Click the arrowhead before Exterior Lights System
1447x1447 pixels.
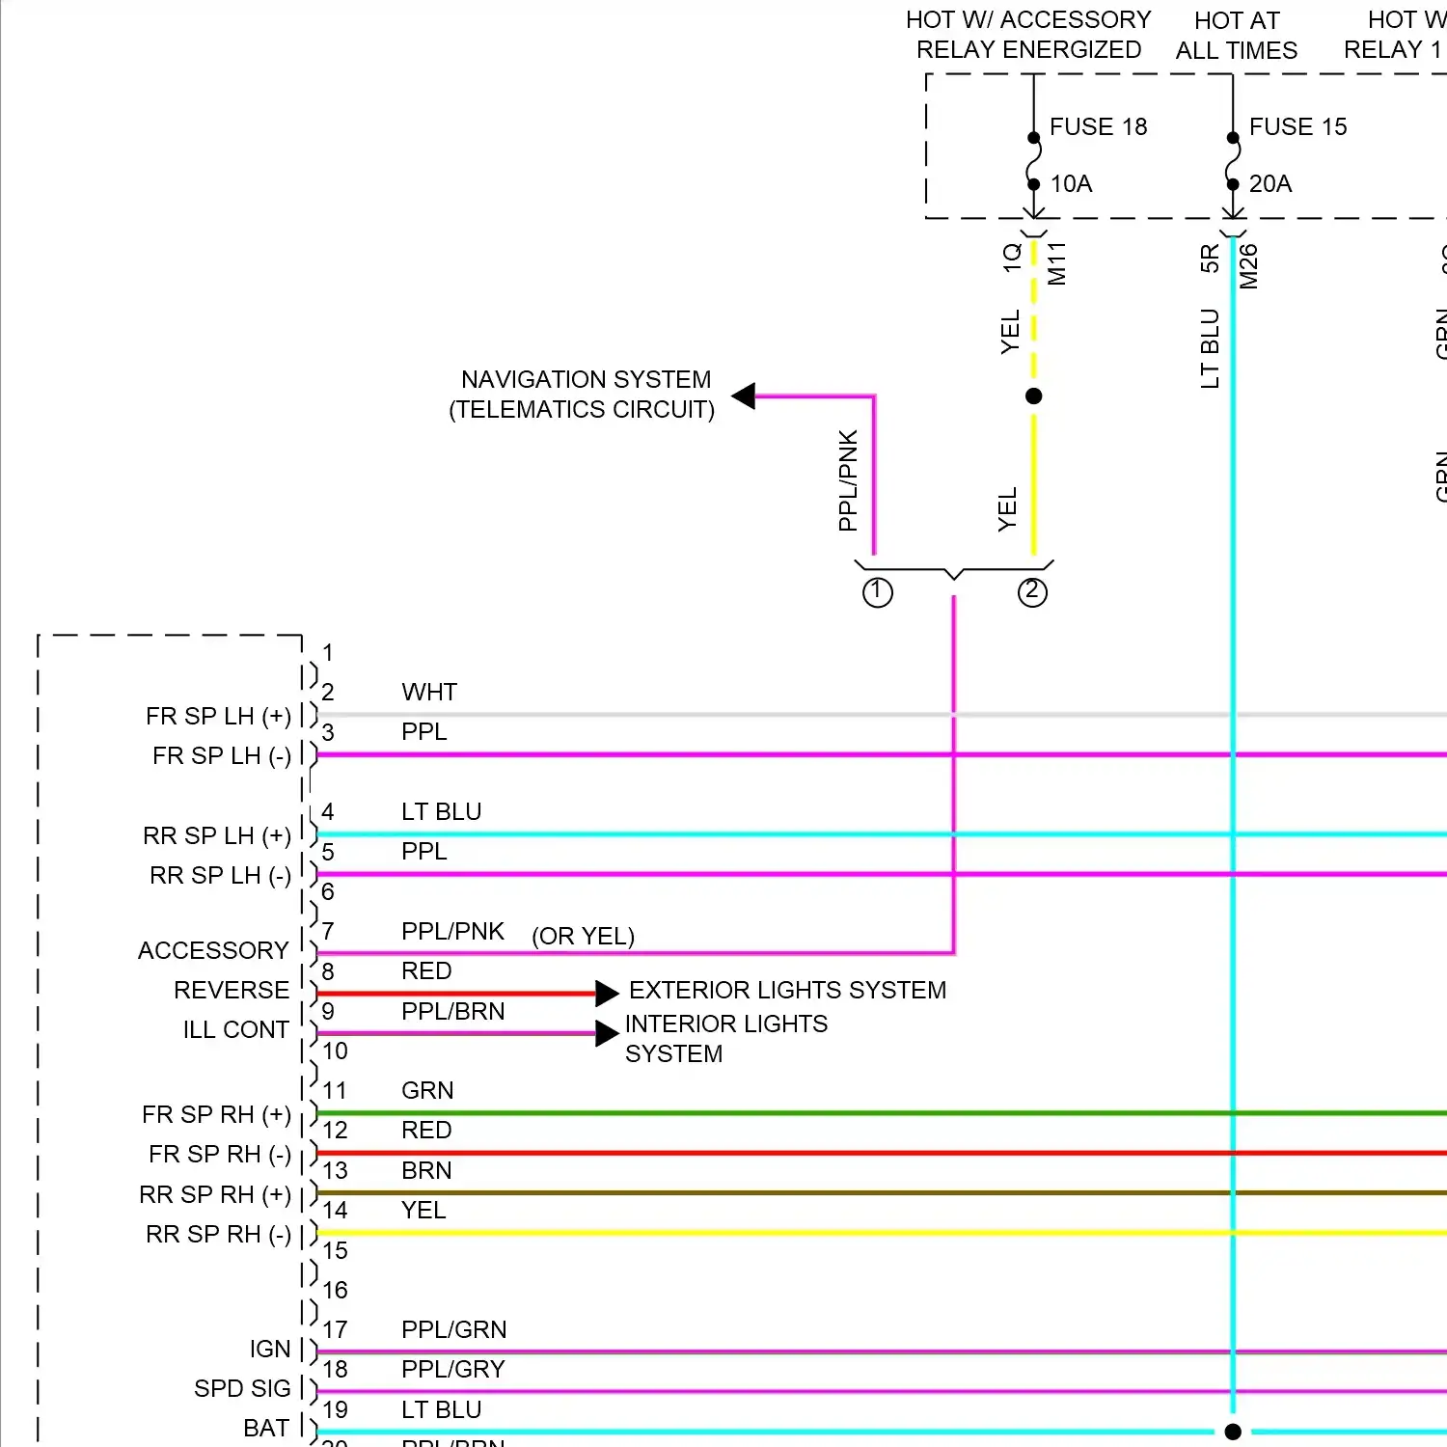607,993
